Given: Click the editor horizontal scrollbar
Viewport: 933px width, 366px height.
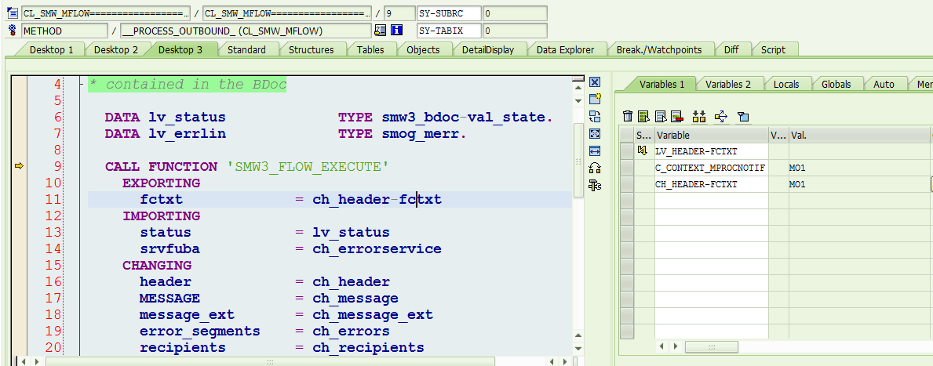Looking at the screenshot, I should pyautogui.click(x=270, y=361).
